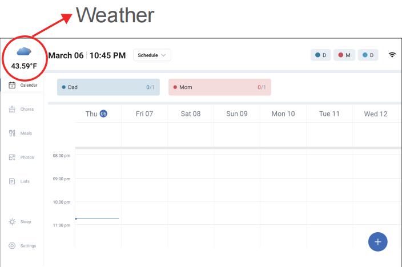Toggle the light blue D profile chip

(368, 55)
